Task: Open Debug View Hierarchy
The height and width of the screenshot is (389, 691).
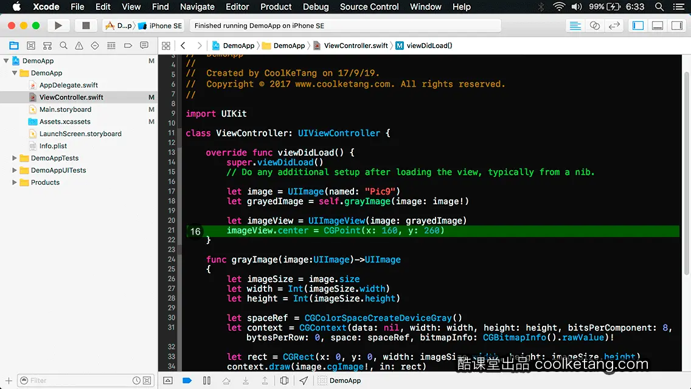Action: 284,380
